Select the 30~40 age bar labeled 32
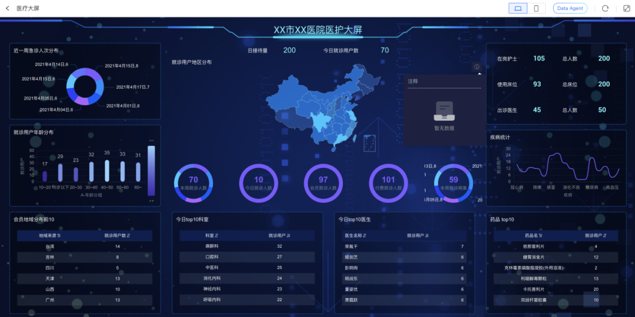 point(92,172)
